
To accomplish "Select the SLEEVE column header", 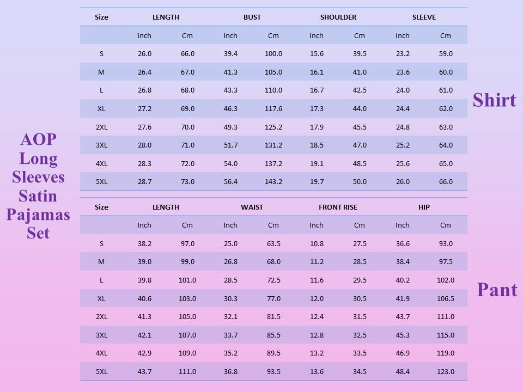I will (424, 17).
